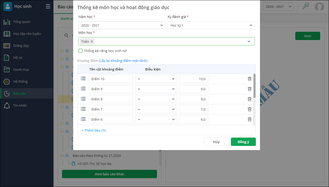Delete the Điểm 10 score row
This screenshot has height=187, width=329.
[249, 79]
